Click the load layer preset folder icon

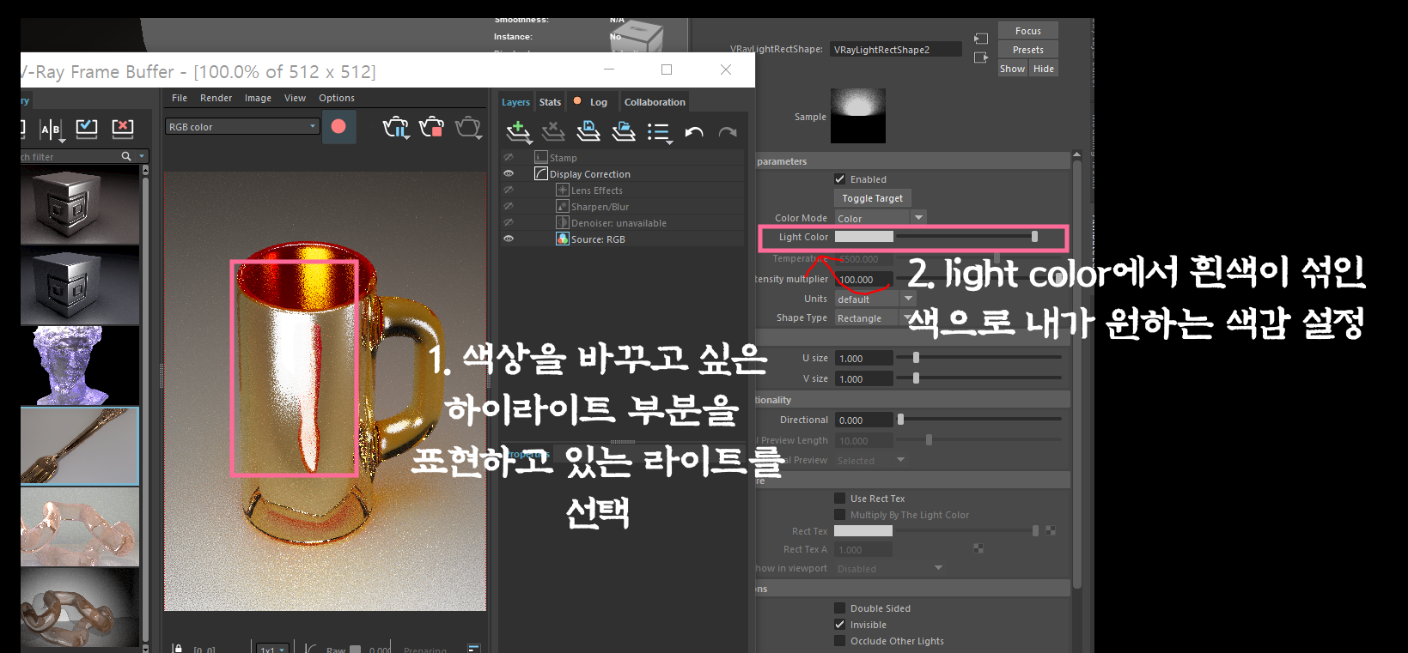coord(624,130)
